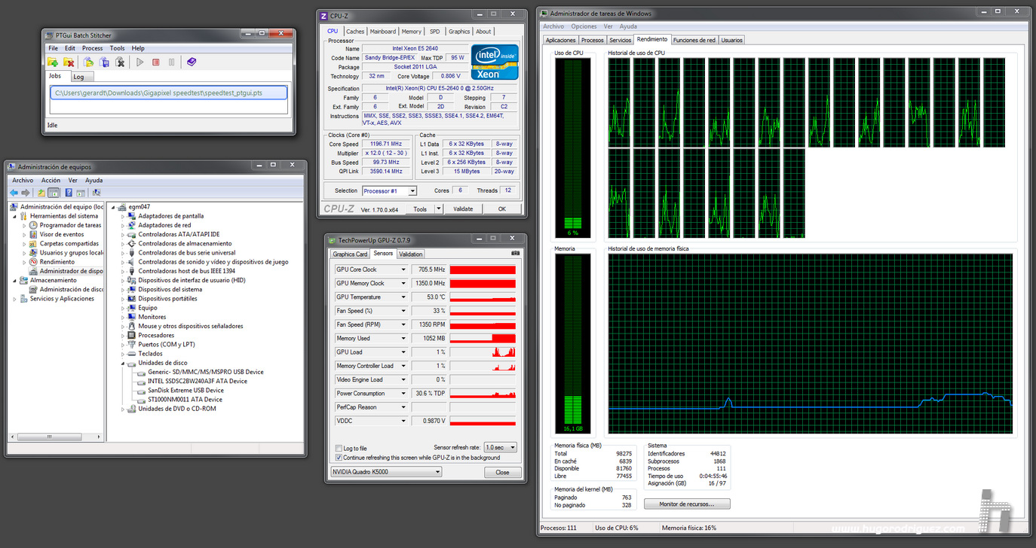Click the show/hide console tree toolbar icon

tap(54, 193)
